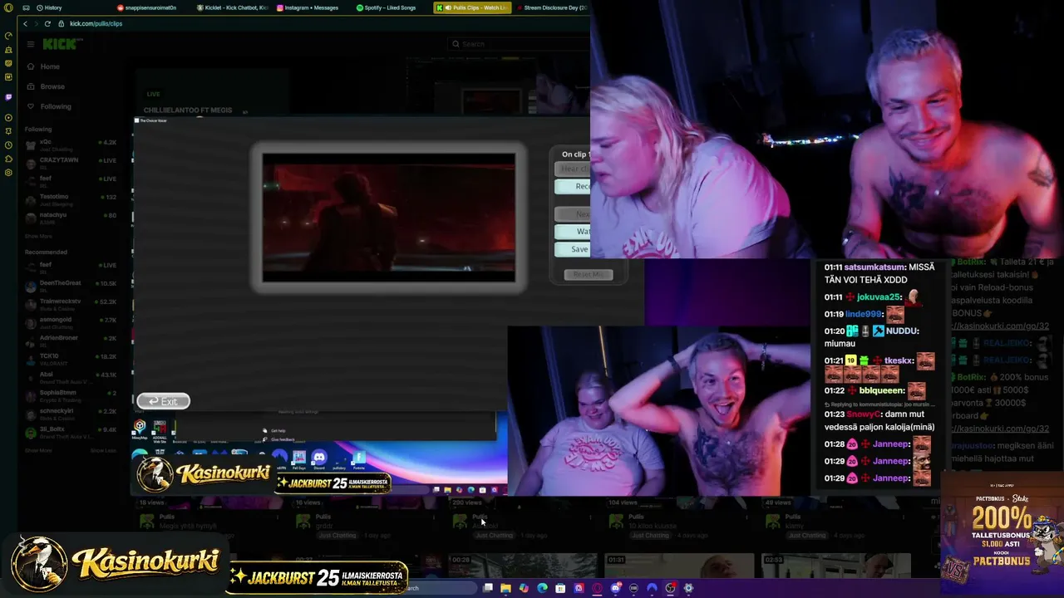
Task: Click the Kick search field
Action: coord(520,44)
